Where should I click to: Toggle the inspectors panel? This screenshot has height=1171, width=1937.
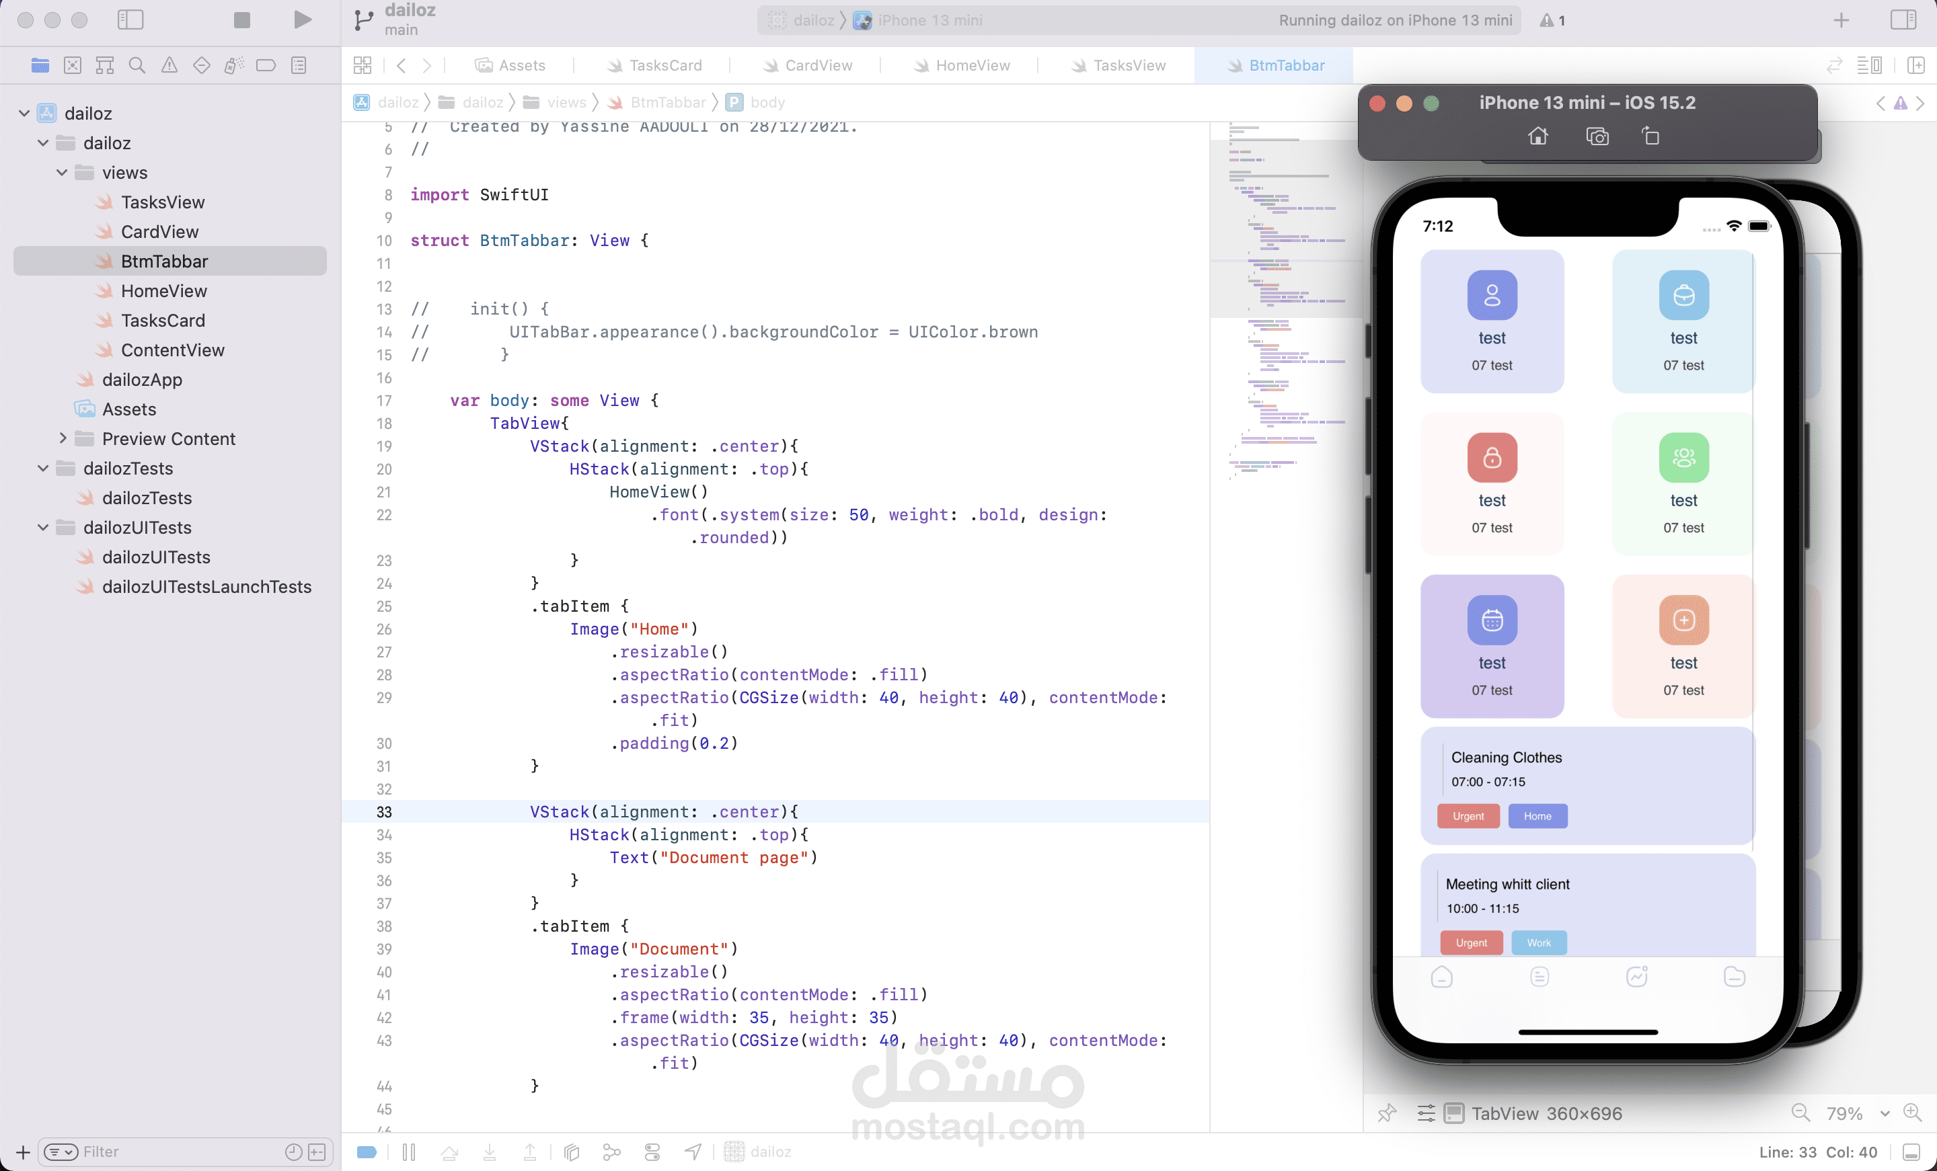1903,19
